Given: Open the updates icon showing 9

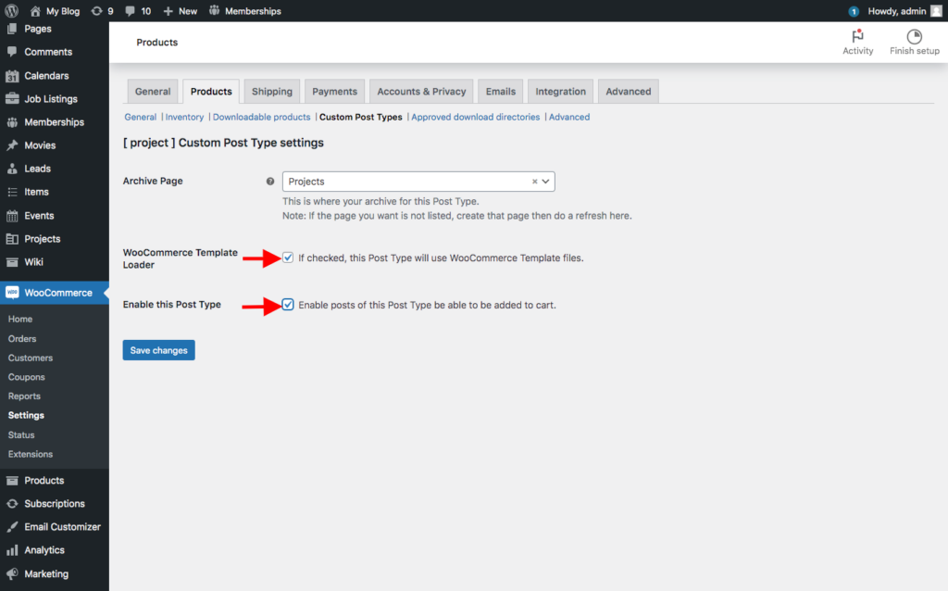Looking at the screenshot, I should [x=96, y=11].
